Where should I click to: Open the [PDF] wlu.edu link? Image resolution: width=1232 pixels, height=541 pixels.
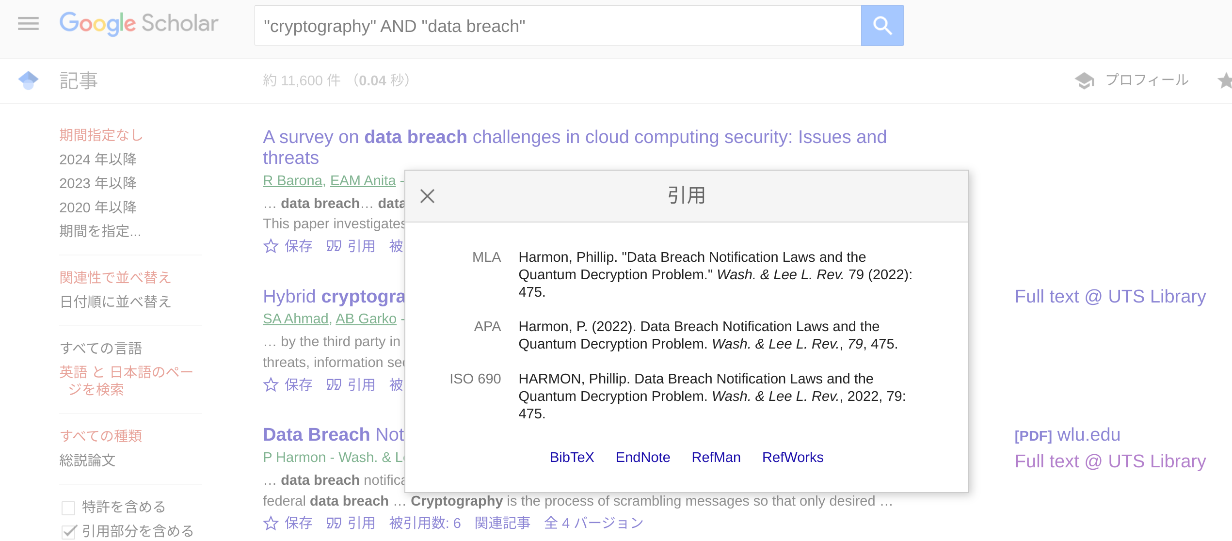point(1067,435)
